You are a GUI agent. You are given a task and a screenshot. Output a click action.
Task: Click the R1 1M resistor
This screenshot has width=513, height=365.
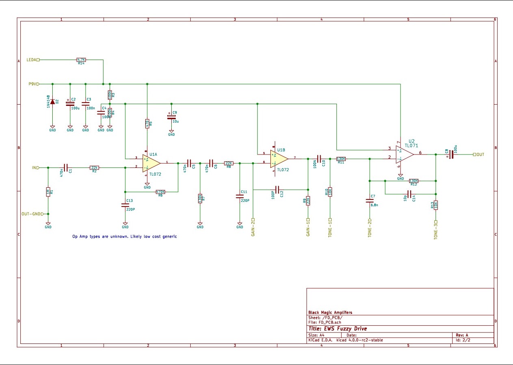(48, 192)
